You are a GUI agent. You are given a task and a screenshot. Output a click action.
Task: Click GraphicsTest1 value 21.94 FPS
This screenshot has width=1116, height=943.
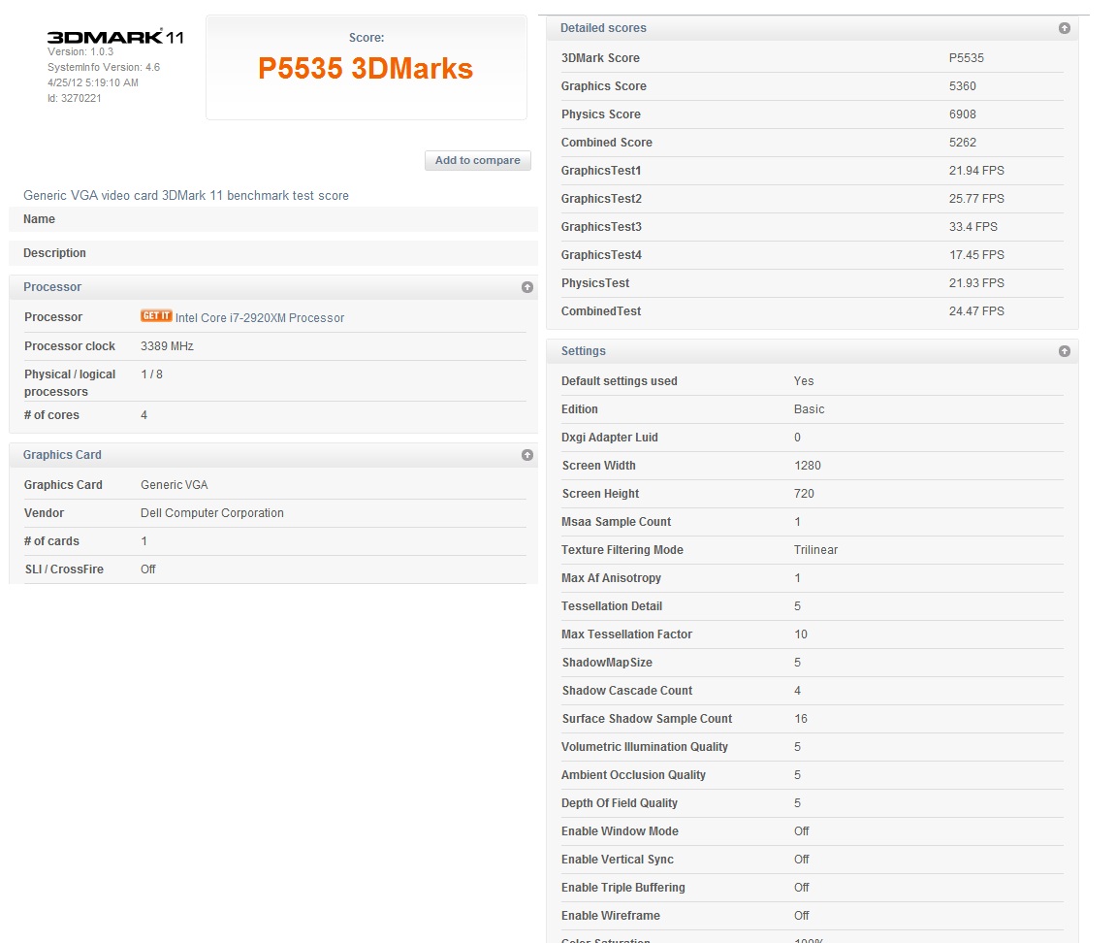tap(976, 170)
